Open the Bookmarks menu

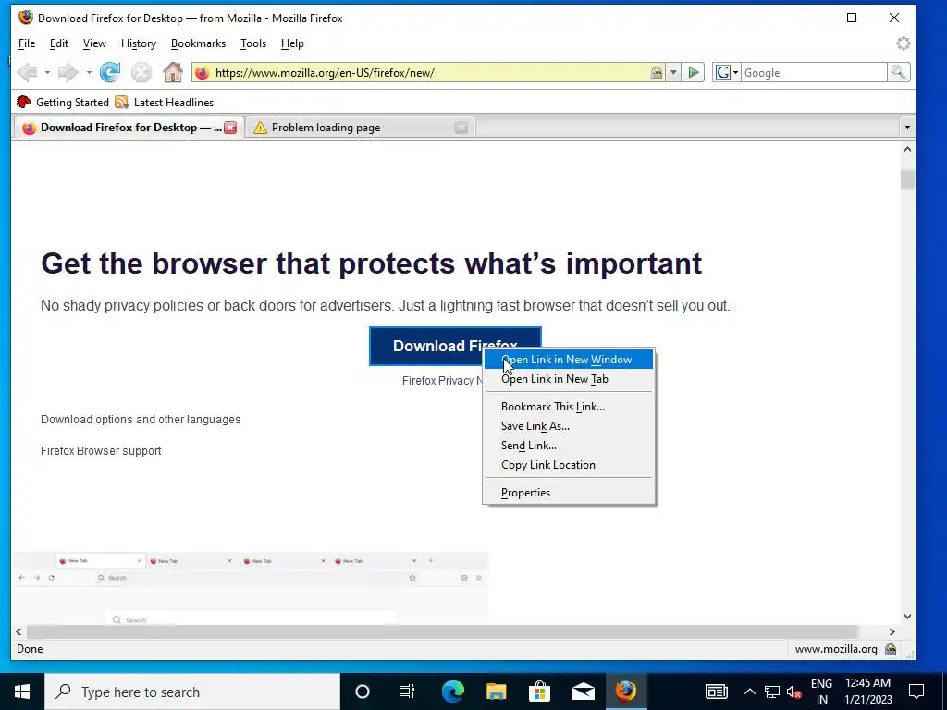[198, 43]
